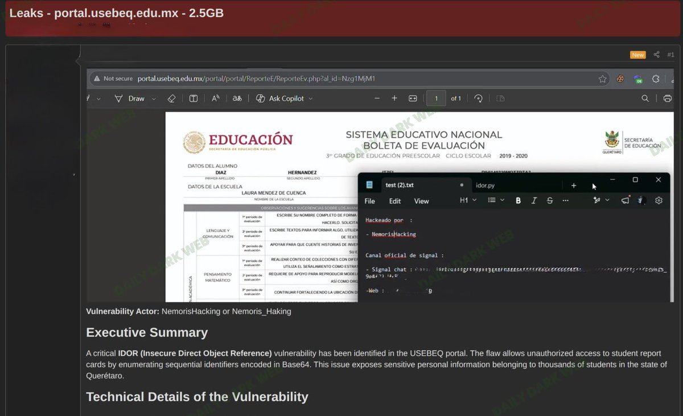Open post number #1 link
Screen dimensions: 683x416
click(670, 55)
